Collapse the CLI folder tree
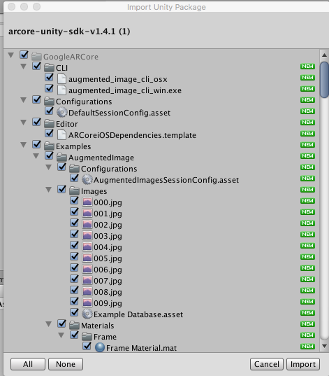 click(24, 67)
